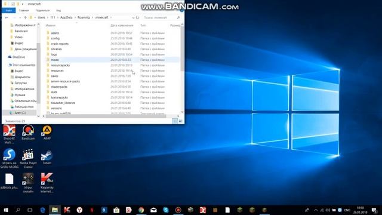
Task: Open taskbar search
Action: point(18,210)
